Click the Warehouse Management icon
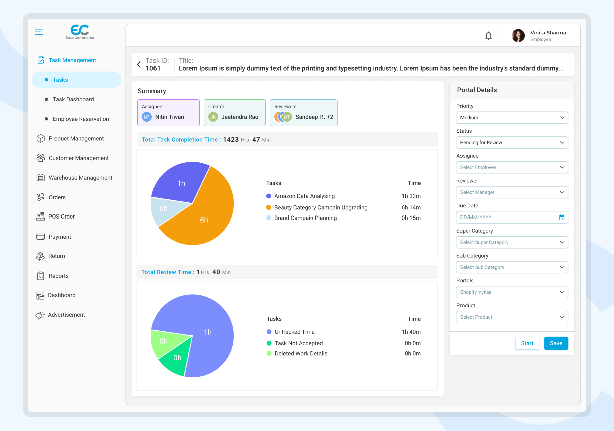 click(41, 178)
